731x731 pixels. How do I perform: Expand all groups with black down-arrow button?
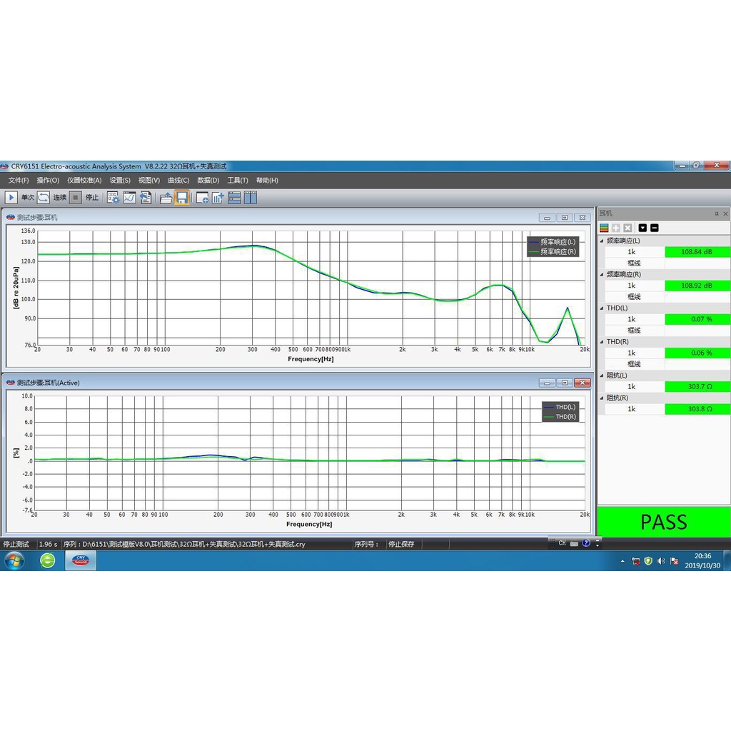click(642, 228)
